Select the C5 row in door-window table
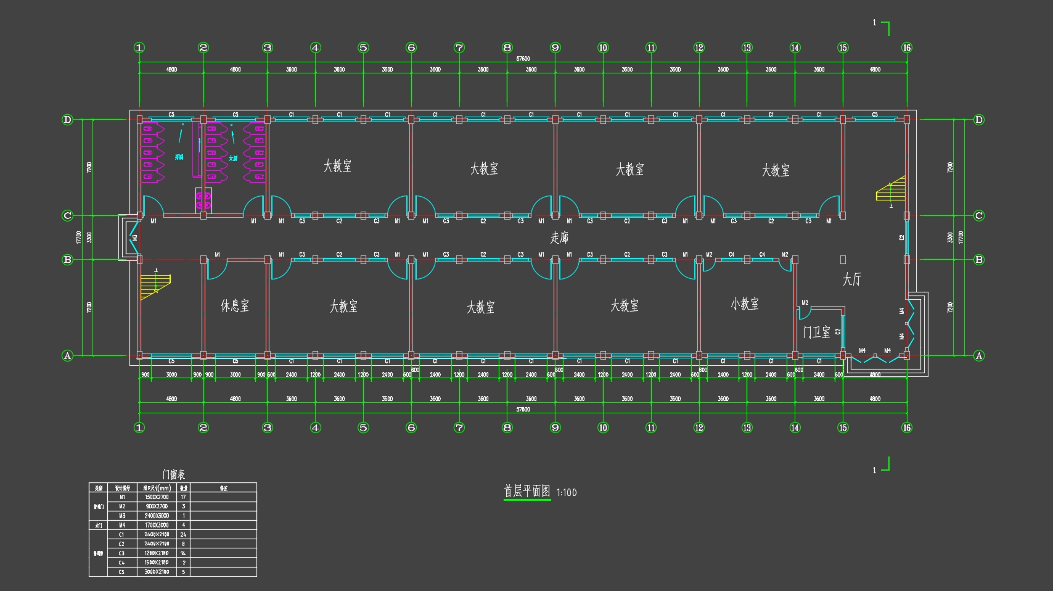 121,572
